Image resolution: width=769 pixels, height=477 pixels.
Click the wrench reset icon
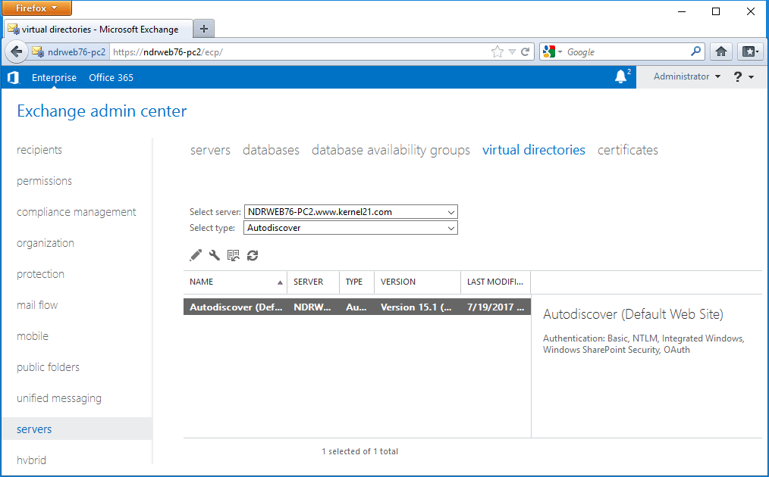(215, 255)
